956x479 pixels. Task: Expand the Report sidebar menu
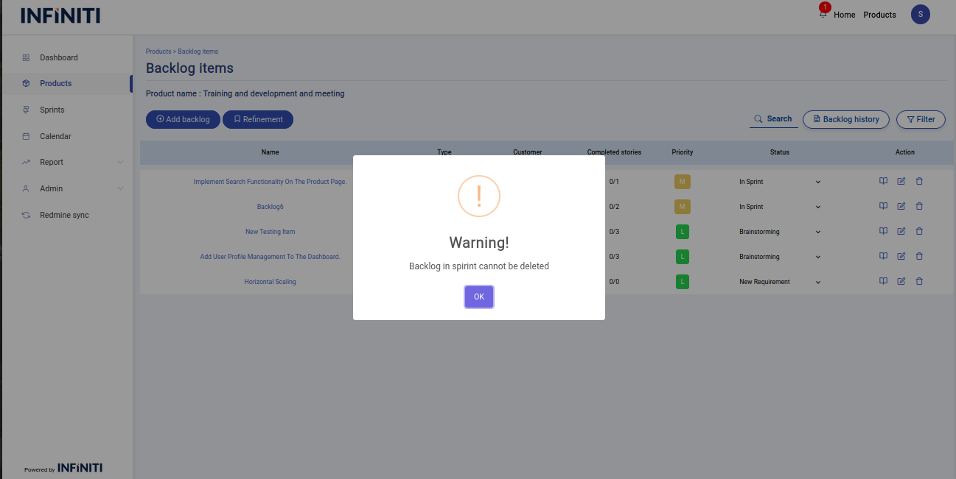click(120, 163)
